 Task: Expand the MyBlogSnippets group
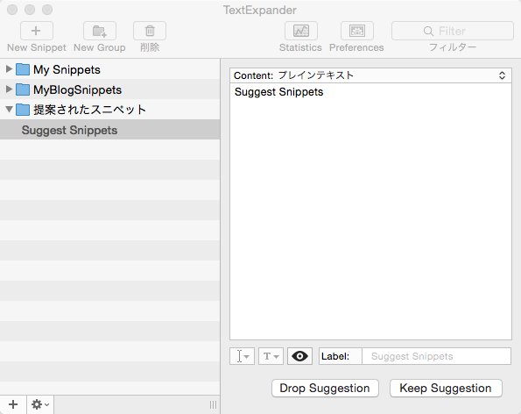(x=9, y=89)
